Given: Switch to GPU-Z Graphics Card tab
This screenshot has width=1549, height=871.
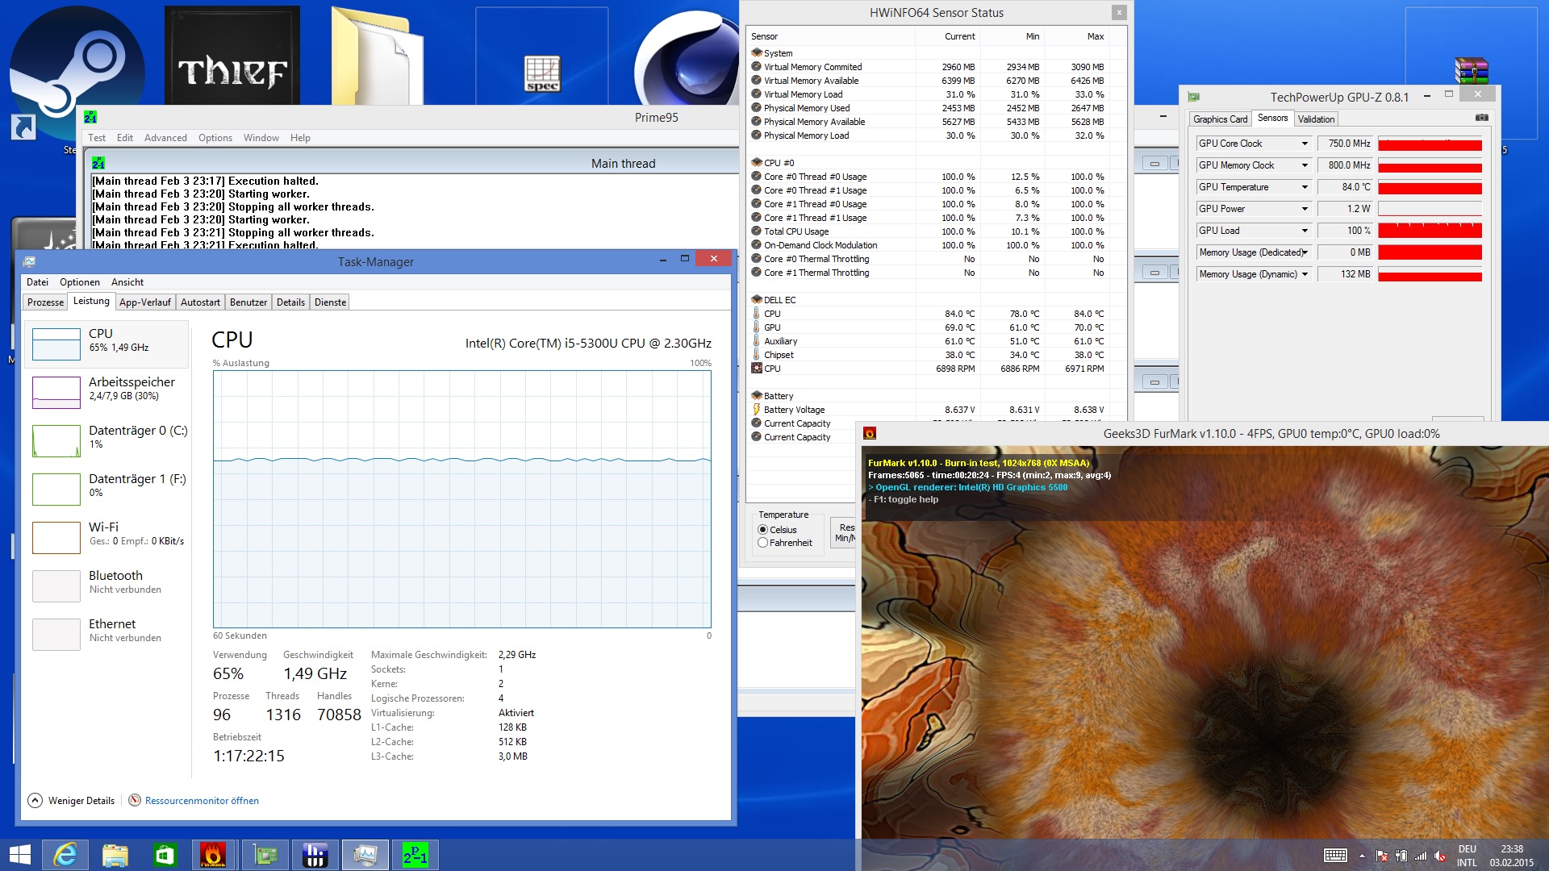Looking at the screenshot, I should coord(1220,119).
